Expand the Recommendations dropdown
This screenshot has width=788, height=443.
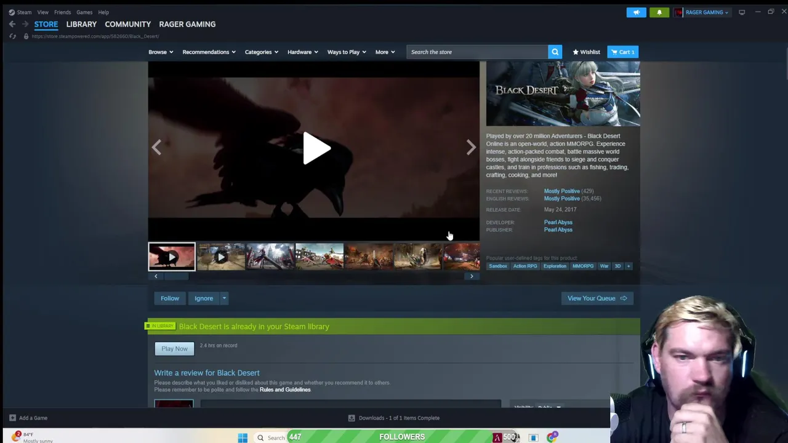click(x=209, y=52)
